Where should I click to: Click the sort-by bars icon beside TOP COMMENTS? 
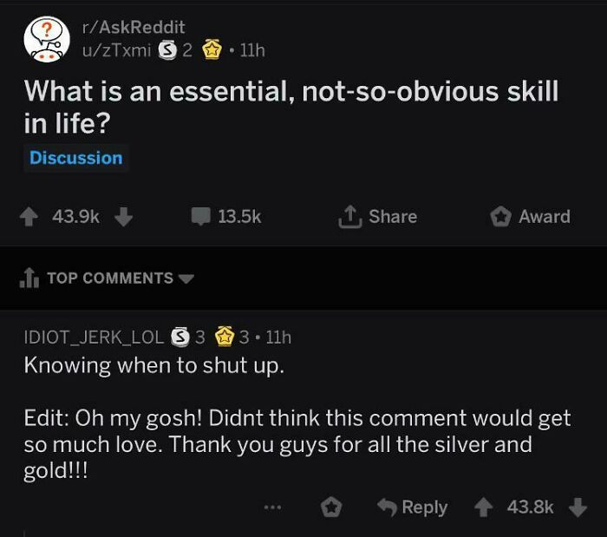(x=29, y=278)
